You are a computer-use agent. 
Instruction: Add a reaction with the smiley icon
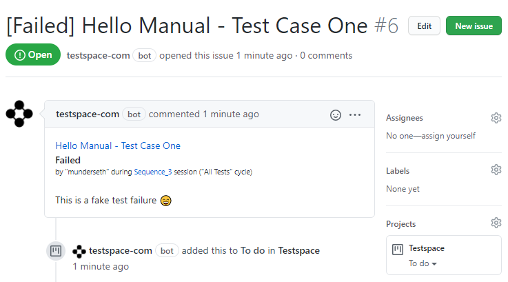point(335,115)
